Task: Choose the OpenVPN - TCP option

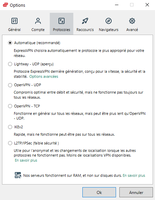Action: tap(10, 106)
